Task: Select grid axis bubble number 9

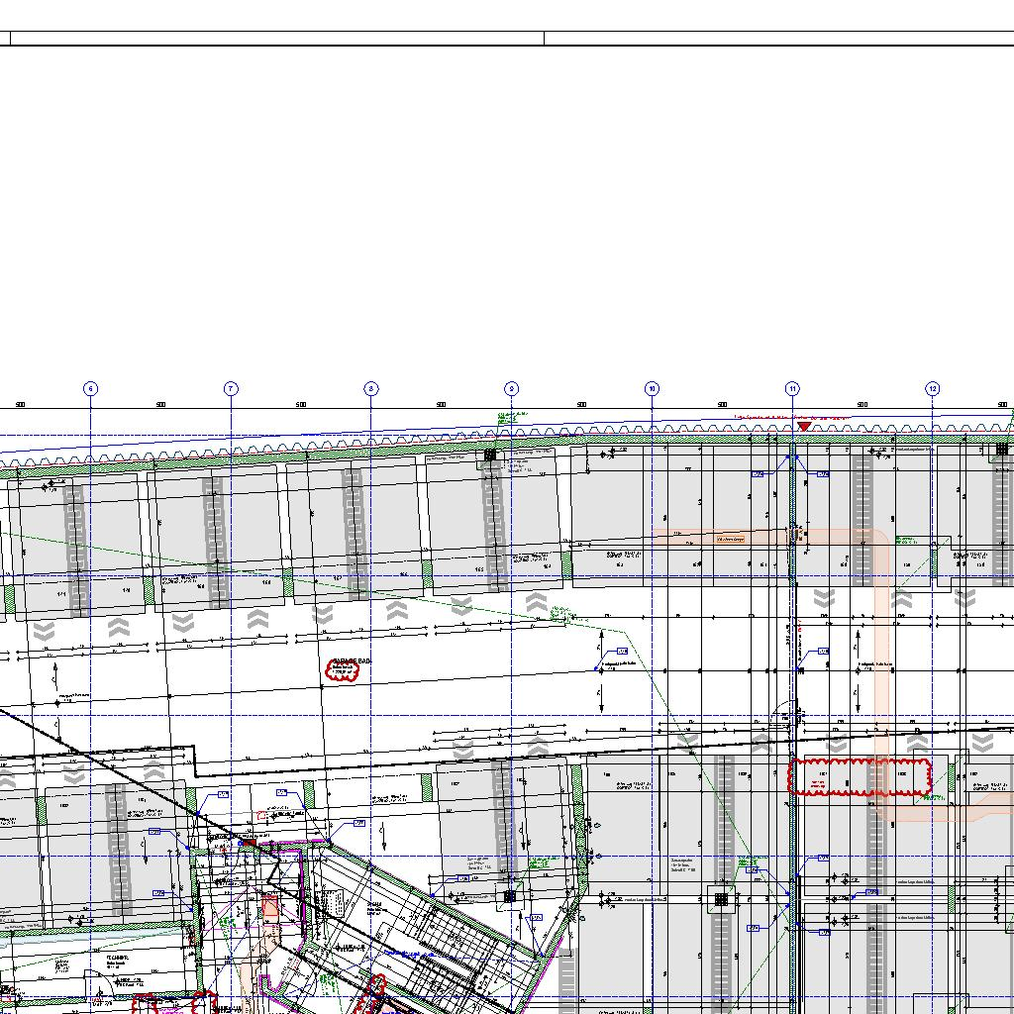Action: pyautogui.click(x=512, y=389)
